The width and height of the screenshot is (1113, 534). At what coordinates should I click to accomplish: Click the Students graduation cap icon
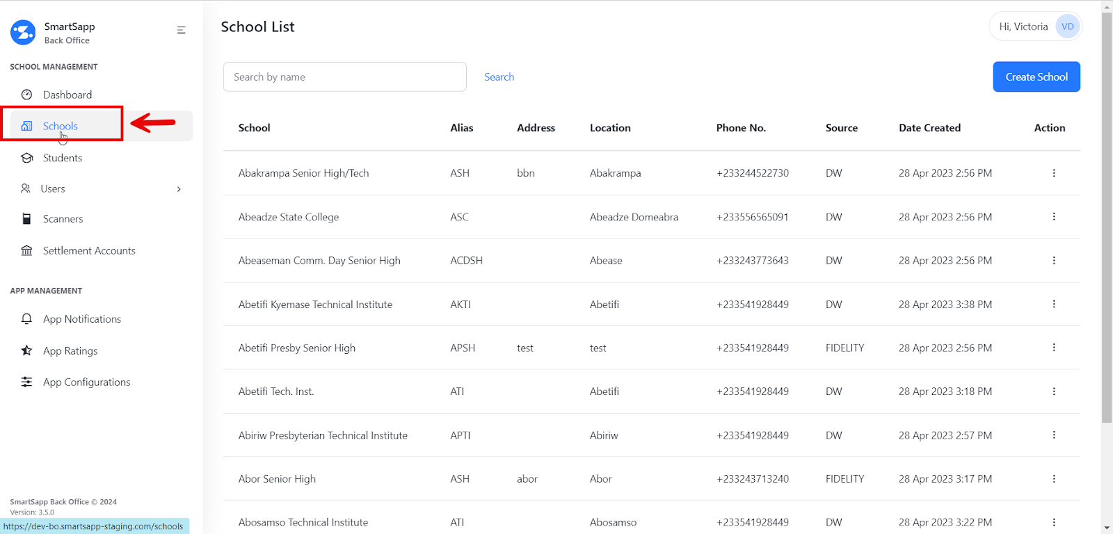[27, 158]
